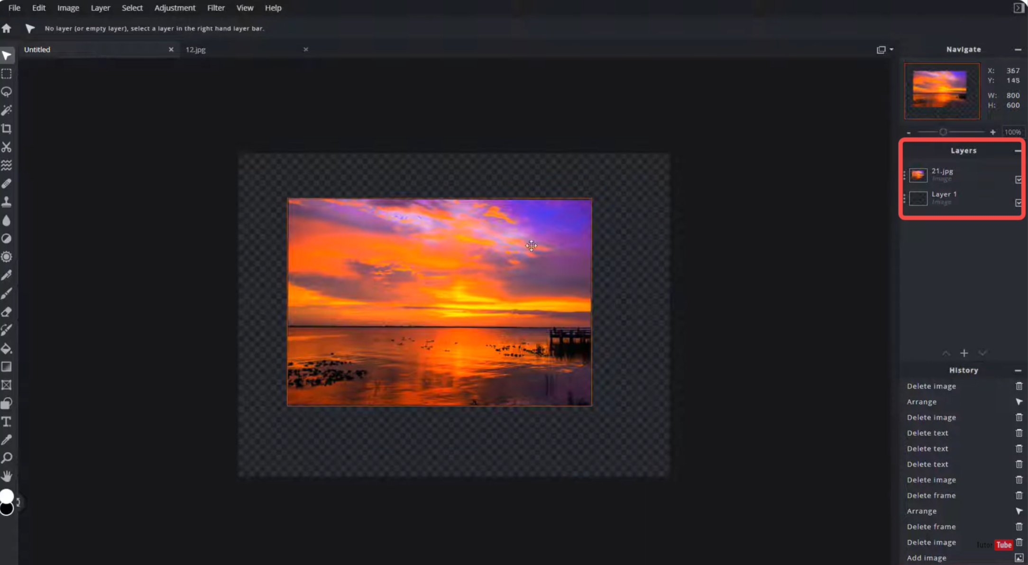1028x565 pixels.
Task: Click the 21.jpg layer thumbnail
Action: point(918,175)
